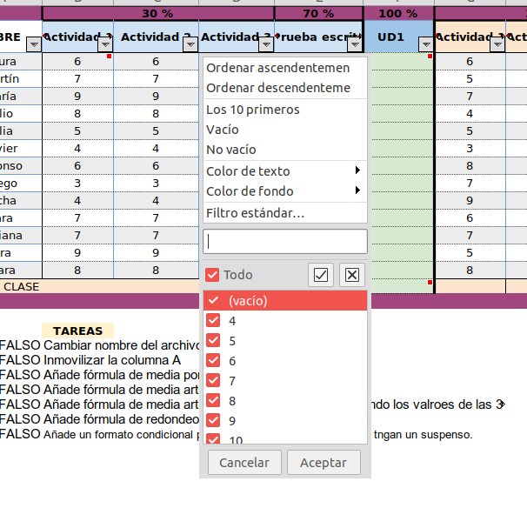Click the CLASE row label

tap(21, 287)
